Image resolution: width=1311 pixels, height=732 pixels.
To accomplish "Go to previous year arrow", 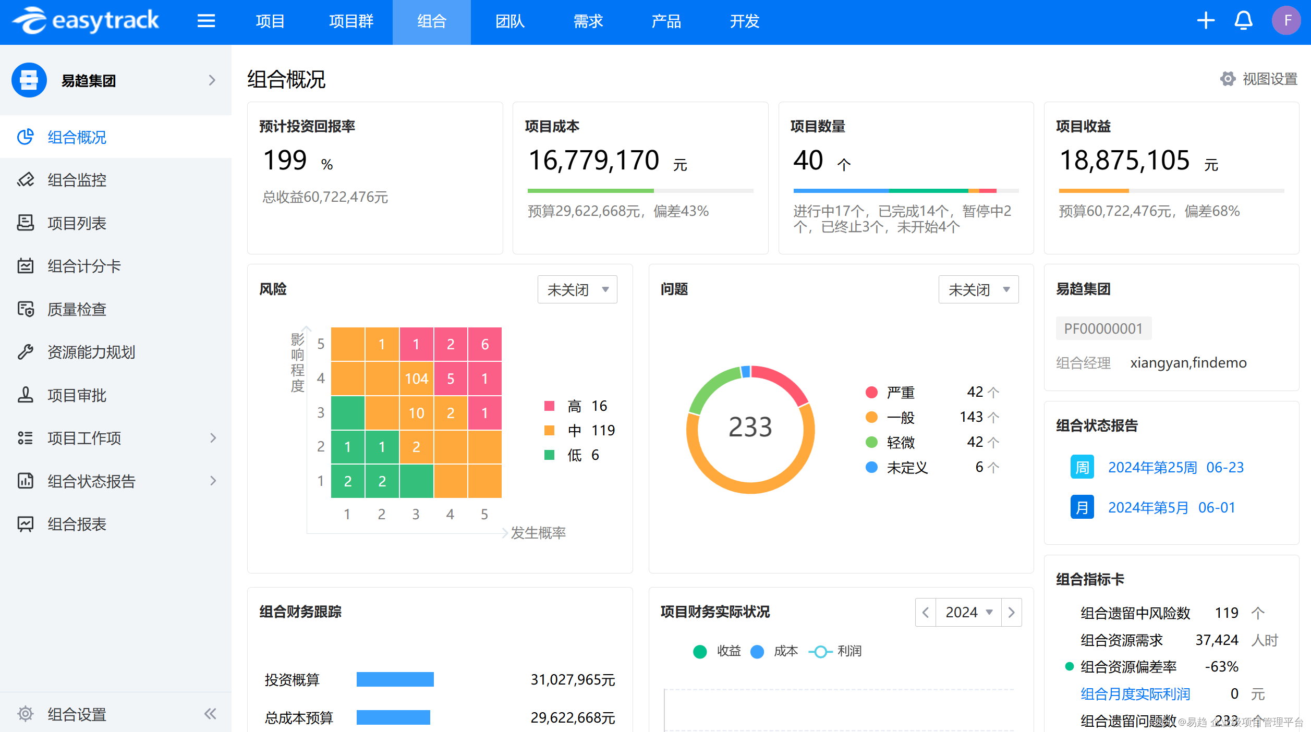I will (x=926, y=612).
